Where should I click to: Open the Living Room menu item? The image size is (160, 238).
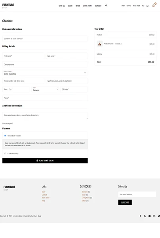tap(88, 6)
